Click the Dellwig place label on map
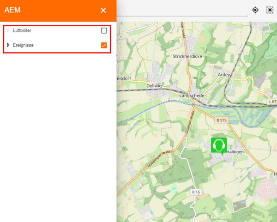This screenshot has height=222, width=277. pyautogui.click(x=153, y=85)
